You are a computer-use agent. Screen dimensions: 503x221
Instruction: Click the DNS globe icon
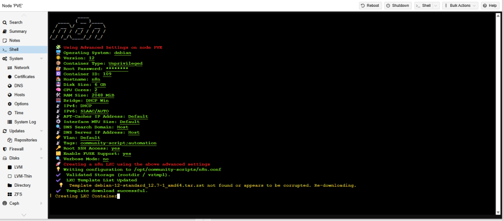pyautogui.click(x=10, y=86)
